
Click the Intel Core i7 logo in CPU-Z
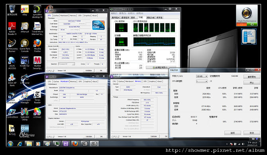[x=98, y=25]
